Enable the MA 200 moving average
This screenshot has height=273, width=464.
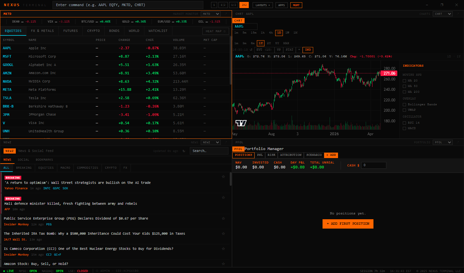coord(404,92)
